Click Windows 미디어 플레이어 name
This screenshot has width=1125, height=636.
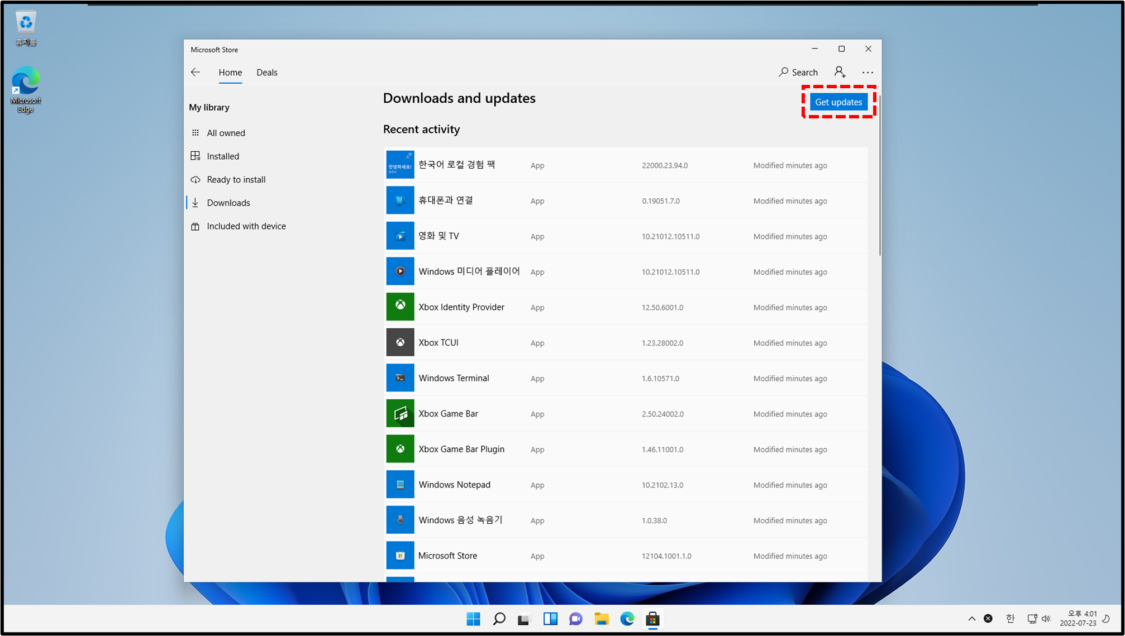point(469,271)
